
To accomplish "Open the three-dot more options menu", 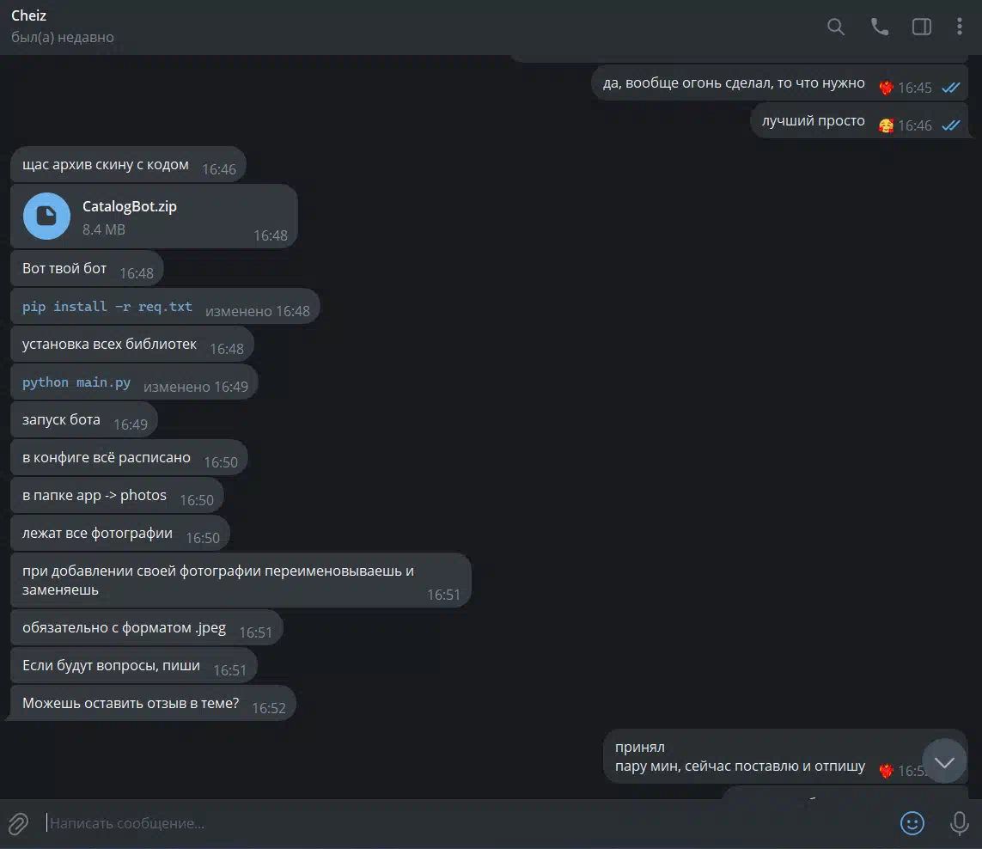I will 959,27.
